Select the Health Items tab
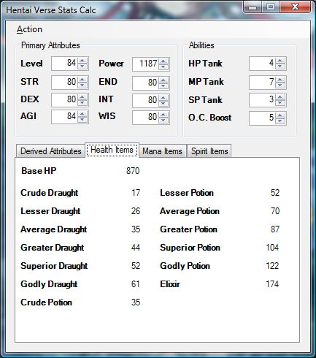The image size is (316, 358). pos(112,150)
